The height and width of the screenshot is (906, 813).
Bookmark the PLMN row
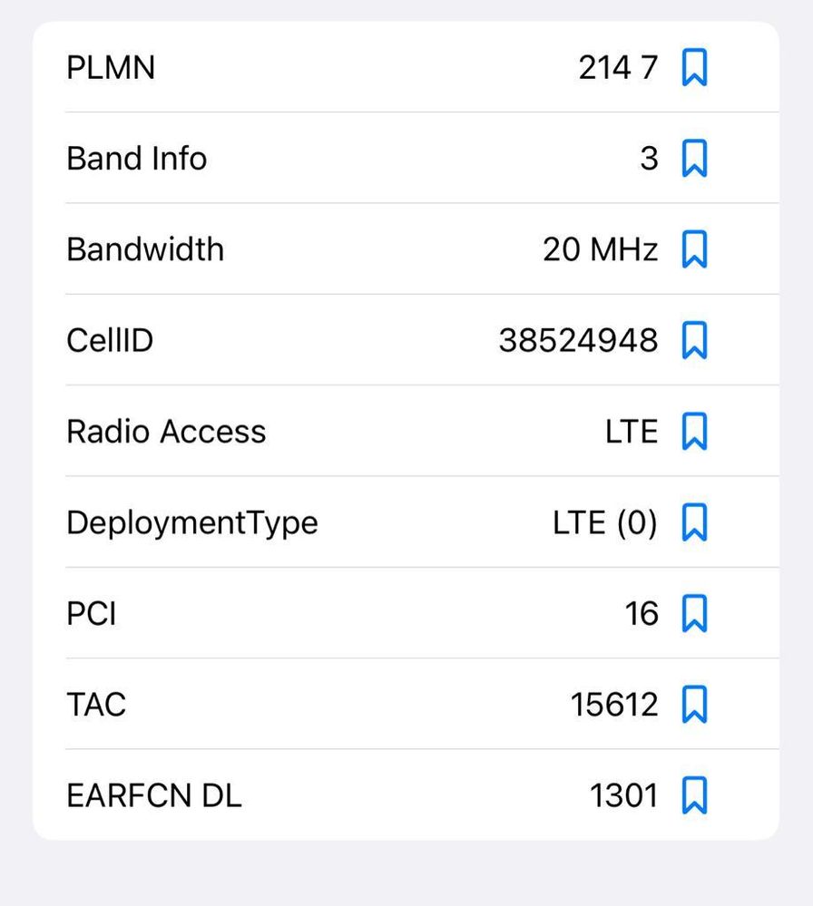tap(694, 68)
